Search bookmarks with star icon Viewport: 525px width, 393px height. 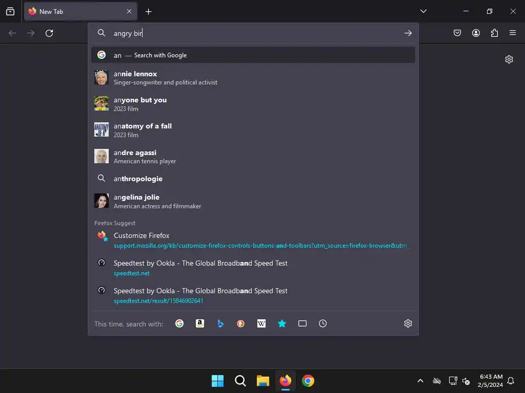click(282, 323)
